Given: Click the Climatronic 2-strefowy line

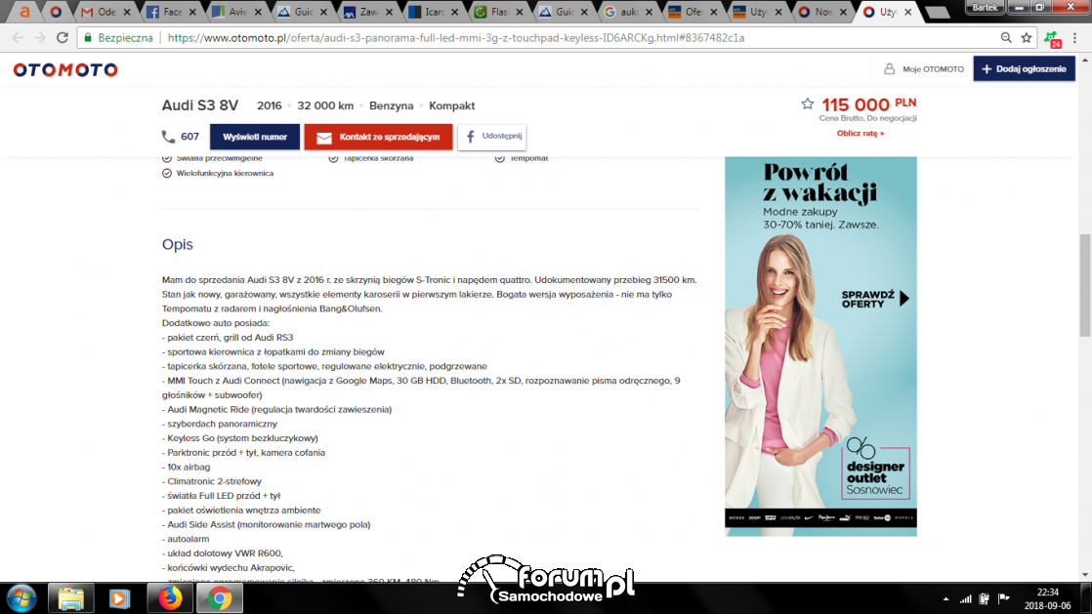Looking at the screenshot, I should [x=212, y=481].
